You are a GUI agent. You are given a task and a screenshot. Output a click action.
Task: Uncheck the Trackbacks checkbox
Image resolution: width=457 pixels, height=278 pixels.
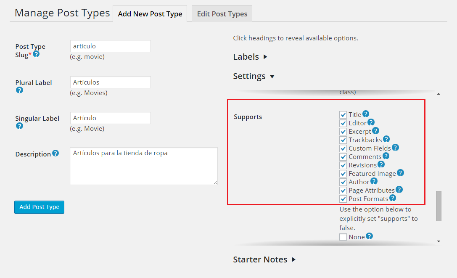343,140
